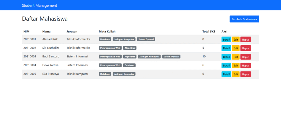This screenshot has height=128, width=281.
Task: Show Detail for Budi Santoso
Action: 226,57
